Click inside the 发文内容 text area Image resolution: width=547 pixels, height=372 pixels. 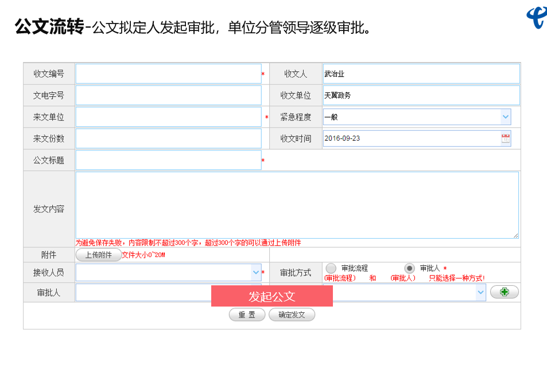pos(297,204)
